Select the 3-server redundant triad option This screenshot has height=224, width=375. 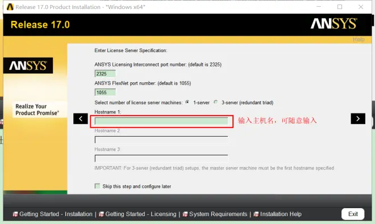(216, 102)
